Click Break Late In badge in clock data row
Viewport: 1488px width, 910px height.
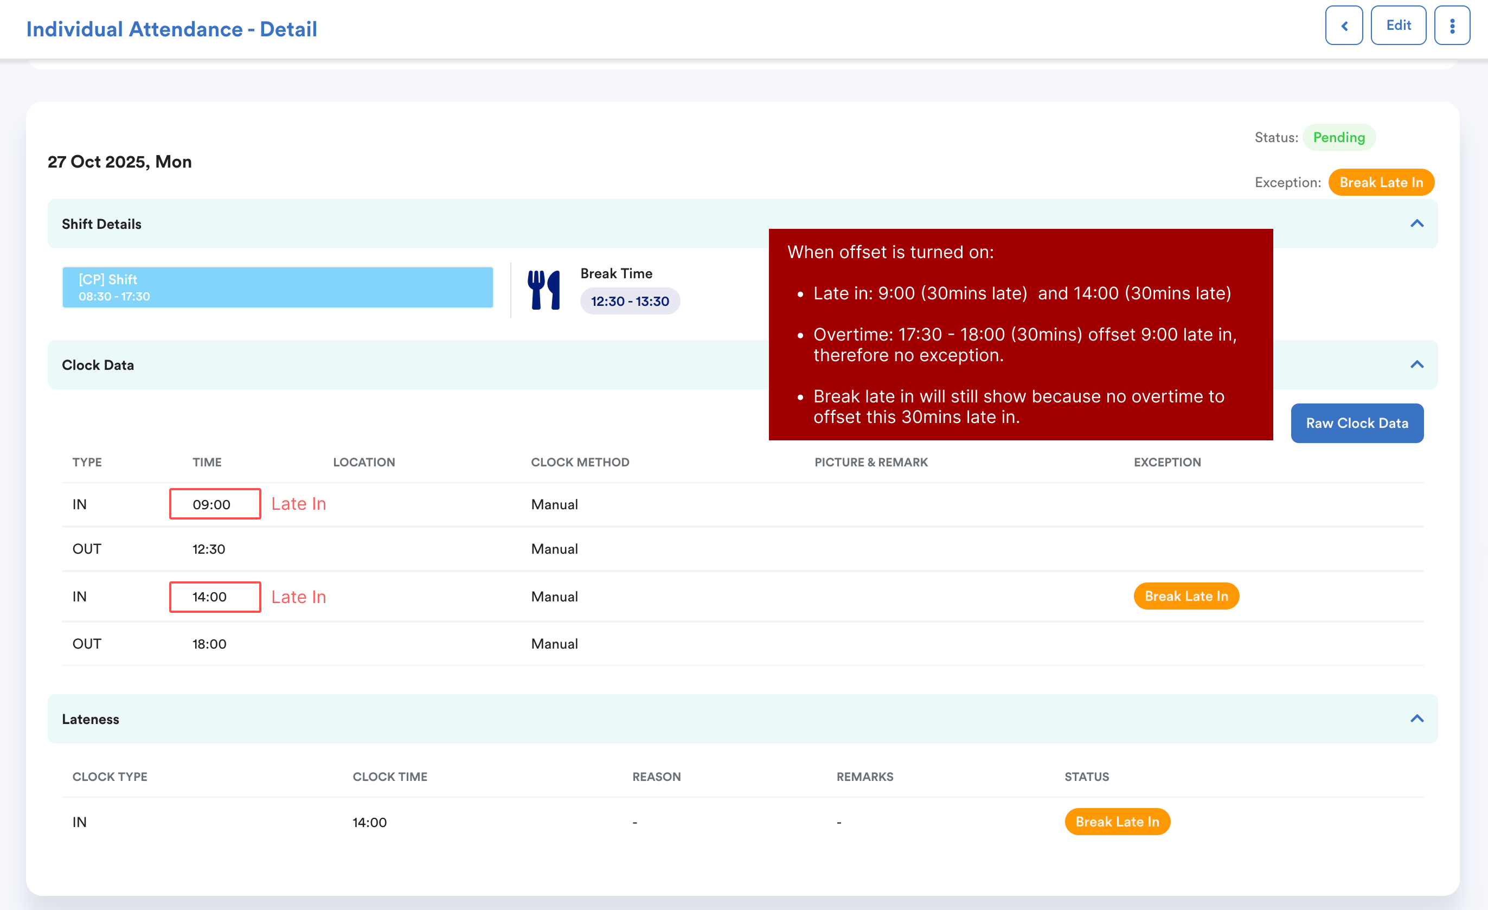click(x=1185, y=596)
